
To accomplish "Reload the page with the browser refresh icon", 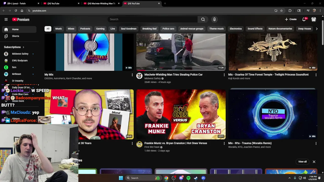I will click(x=16, y=11).
